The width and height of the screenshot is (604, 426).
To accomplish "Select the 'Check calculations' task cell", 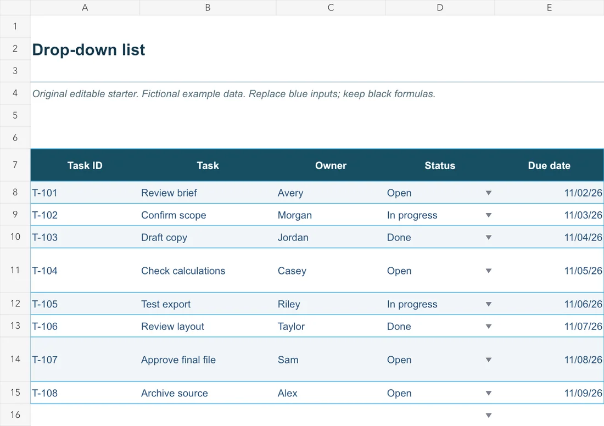I will pos(208,271).
